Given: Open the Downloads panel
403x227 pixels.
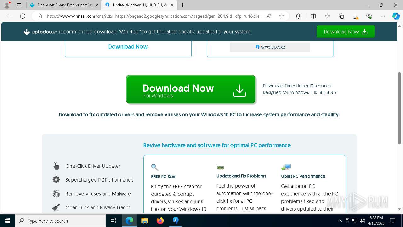Looking at the screenshot, I should pyautogui.click(x=355, y=16).
